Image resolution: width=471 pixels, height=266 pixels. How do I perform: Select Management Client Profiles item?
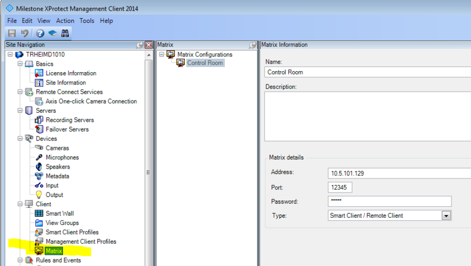pos(81,241)
